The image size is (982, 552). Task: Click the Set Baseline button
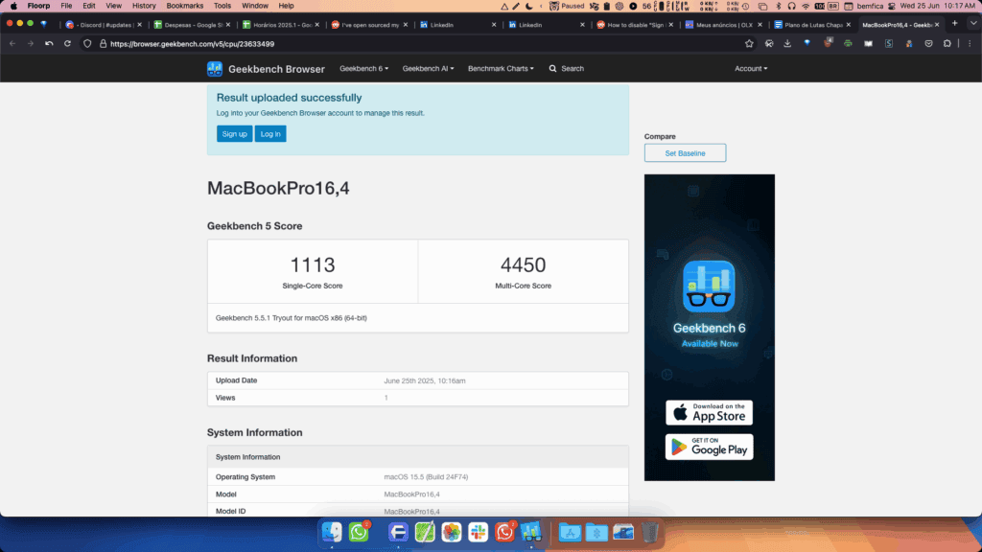click(x=685, y=153)
